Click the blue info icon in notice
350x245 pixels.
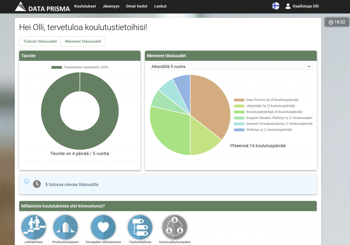[26, 181]
